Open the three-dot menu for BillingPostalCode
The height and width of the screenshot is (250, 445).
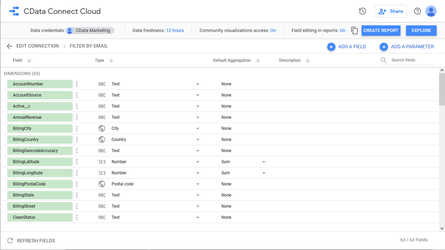pyautogui.click(x=77, y=184)
